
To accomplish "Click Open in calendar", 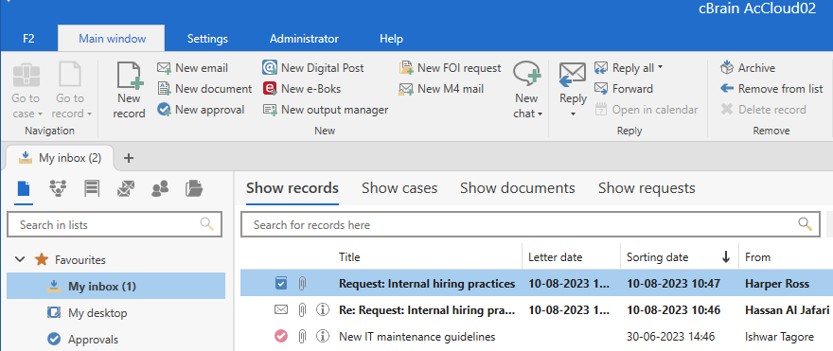I will pyautogui.click(x=646, y=110).
